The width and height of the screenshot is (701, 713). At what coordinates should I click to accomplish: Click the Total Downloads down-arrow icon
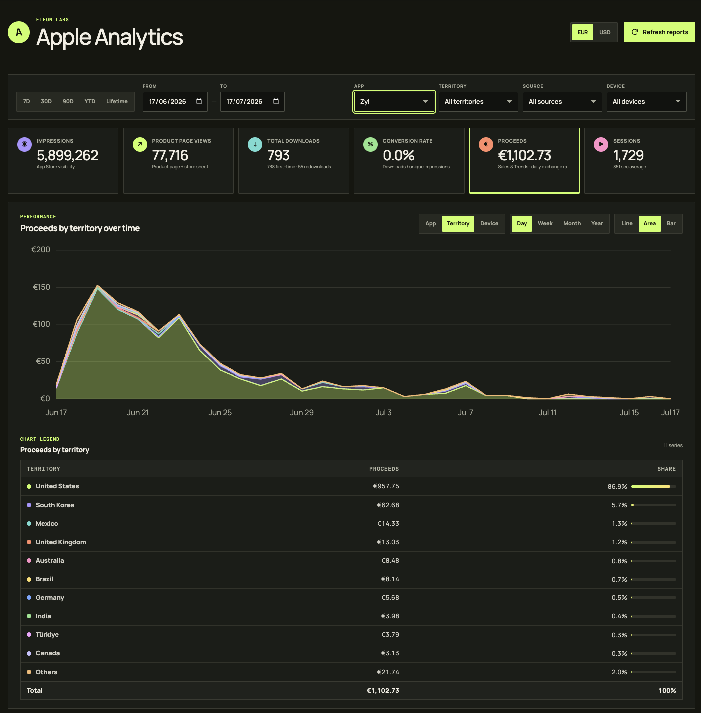tap(255, 144)
